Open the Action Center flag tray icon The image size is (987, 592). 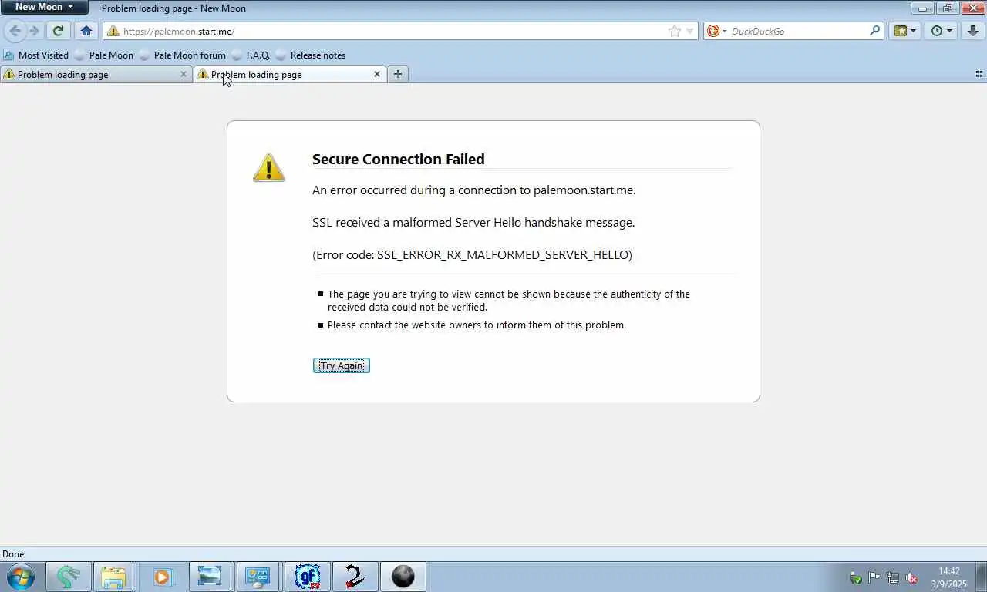[x=874, y=577]
